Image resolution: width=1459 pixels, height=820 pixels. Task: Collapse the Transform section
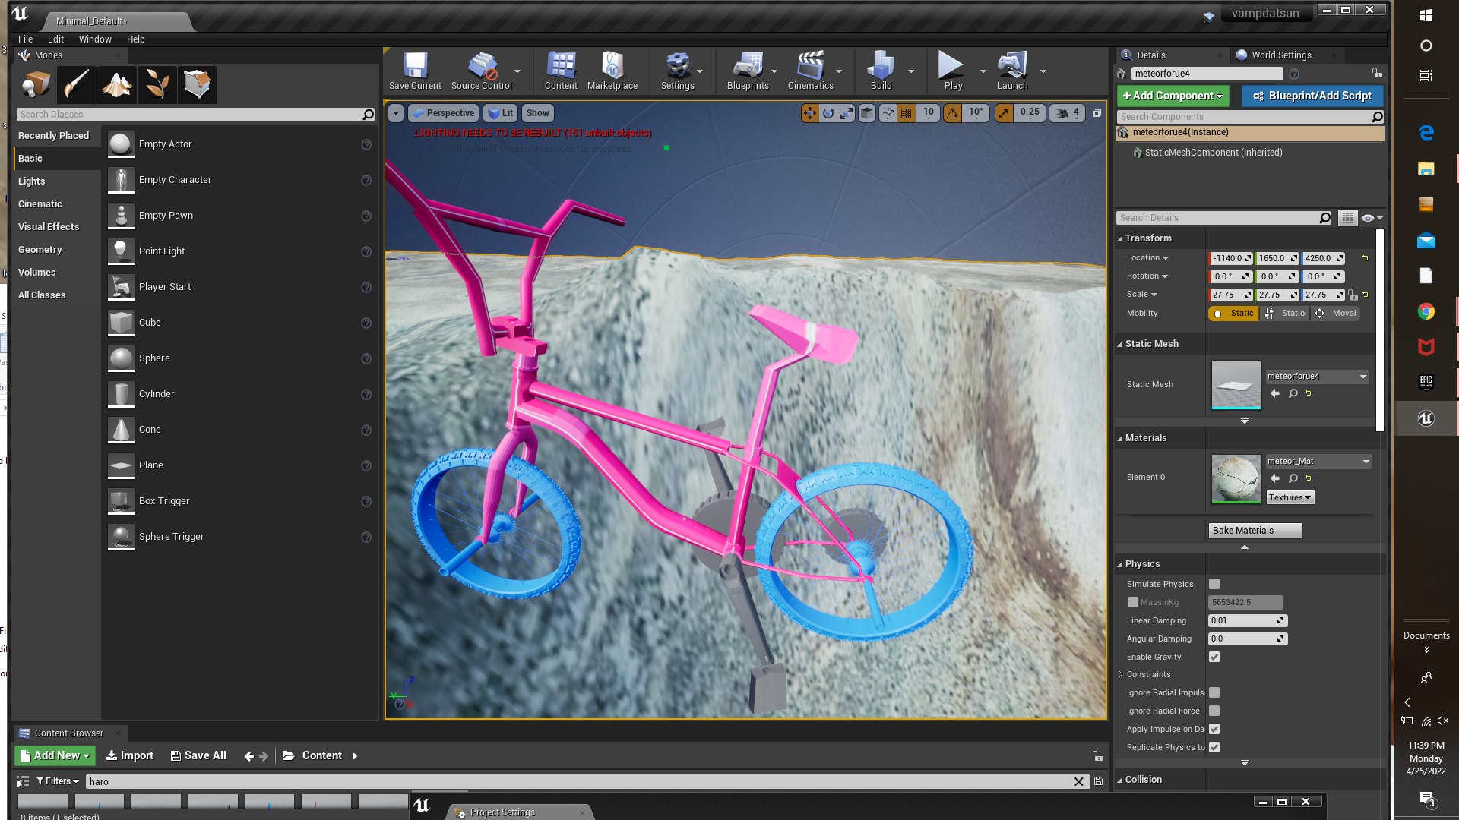point(1120,238)
